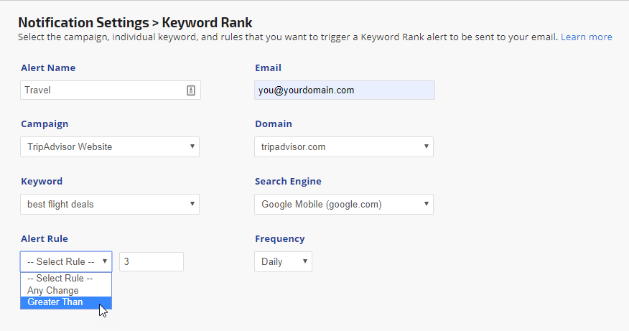Click the contact card icon in Alert Name field
Screen dimensions: 629x331
pyautogui.click(x=191, y=90)
